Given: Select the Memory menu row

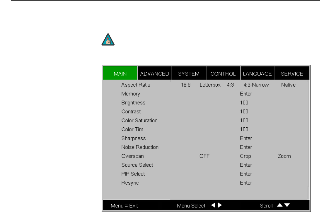Looking at the screenshot, I should 206,94.
